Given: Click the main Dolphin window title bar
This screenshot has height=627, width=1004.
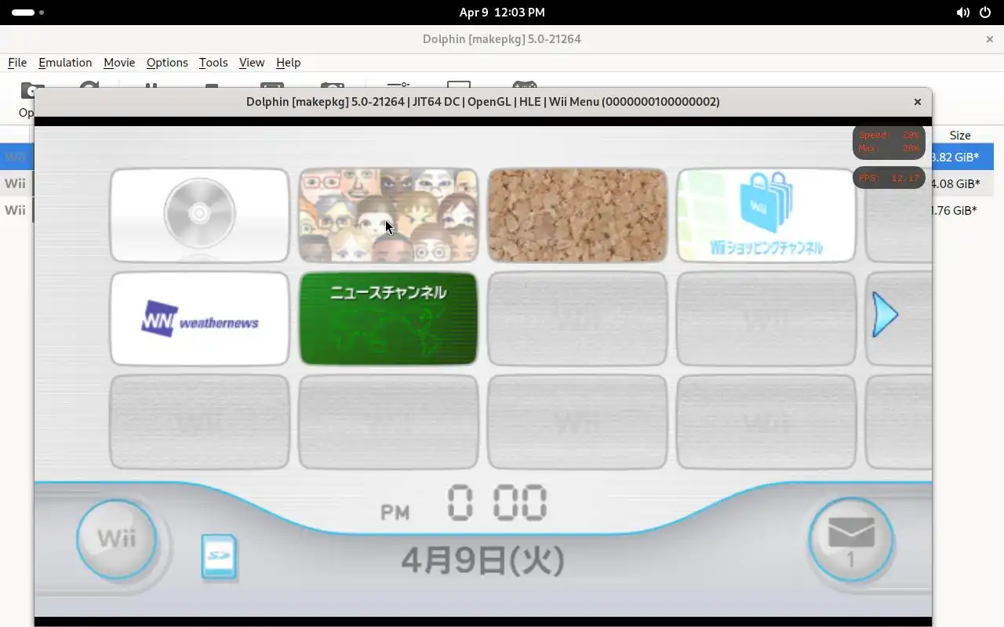Looking at the screenshot, I should [502, 39].
